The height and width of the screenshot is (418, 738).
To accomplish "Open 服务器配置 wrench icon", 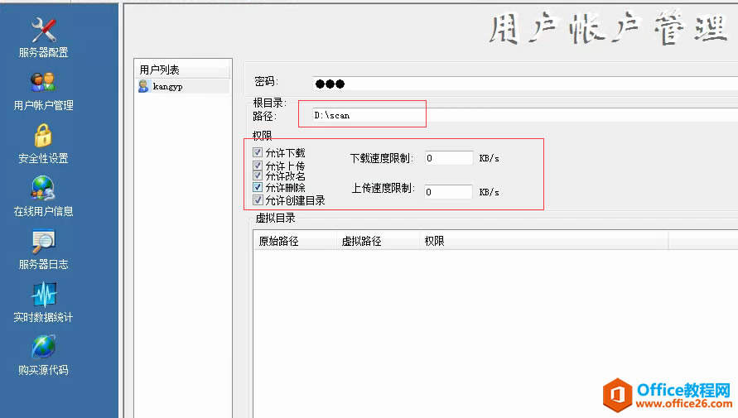I will pyautogui.click(x=43, y=30).
